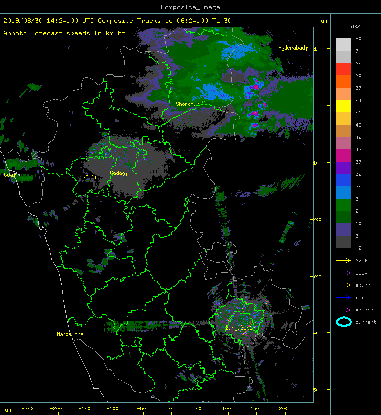The image size is (381, 415).
Task: Click the -50 tick on the bottom axis
Action: [x=141, y=409]
